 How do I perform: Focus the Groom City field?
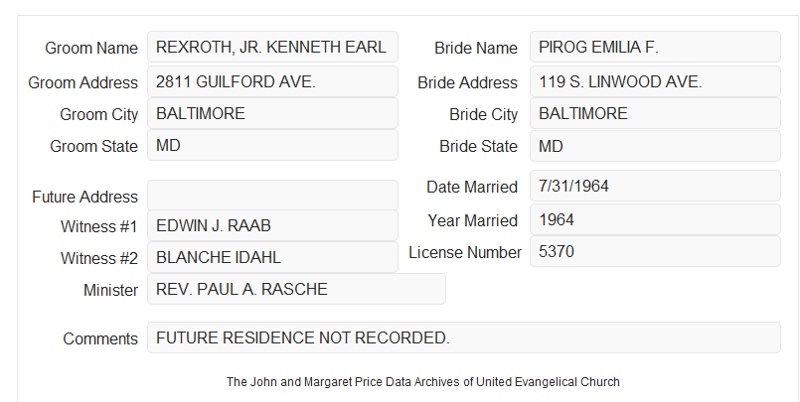click(272, 113)
